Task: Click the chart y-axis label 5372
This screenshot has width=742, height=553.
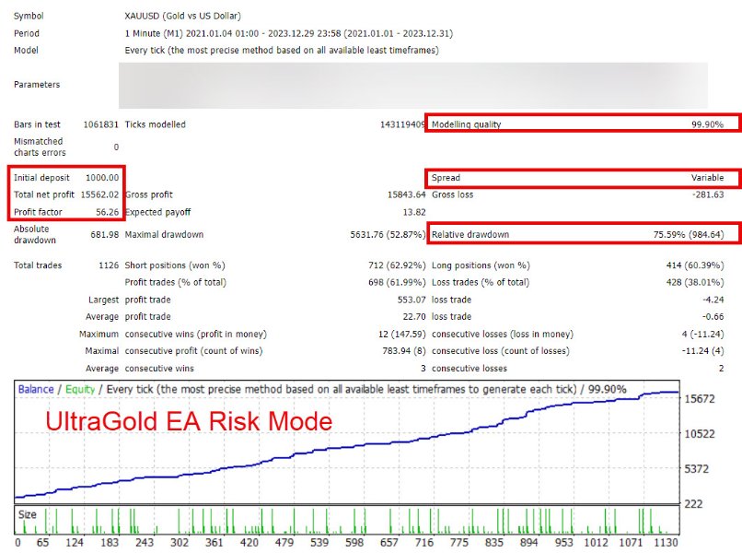Action: [697, 469]
